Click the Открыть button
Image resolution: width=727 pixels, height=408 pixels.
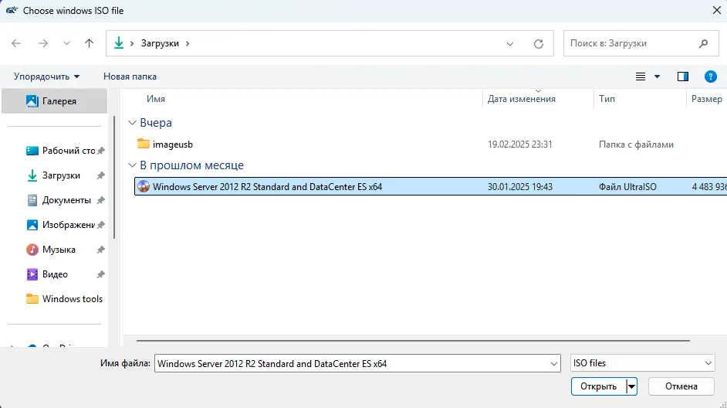598,386
